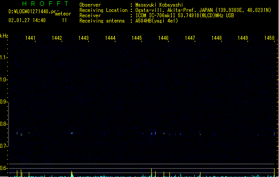Click the bright meteor echo after 1442

[72, 133]
